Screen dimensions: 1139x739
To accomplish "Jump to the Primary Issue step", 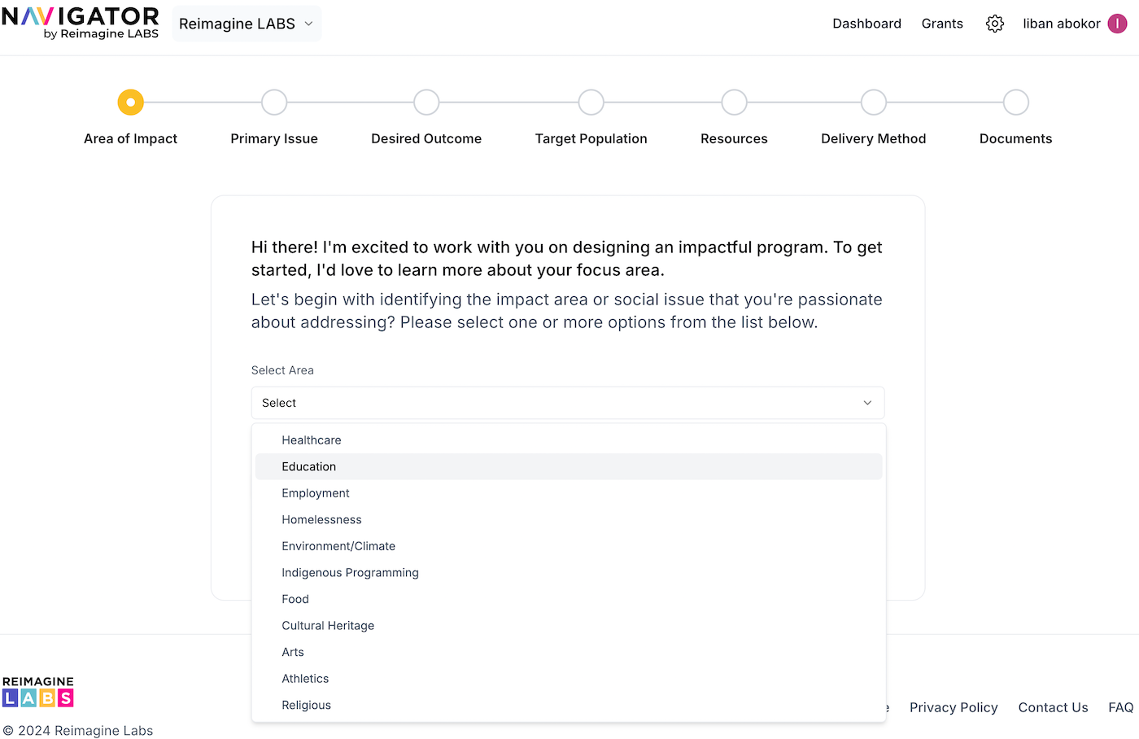I will 274,103.
